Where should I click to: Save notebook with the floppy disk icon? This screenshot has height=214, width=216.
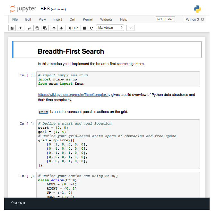(12, 28)
